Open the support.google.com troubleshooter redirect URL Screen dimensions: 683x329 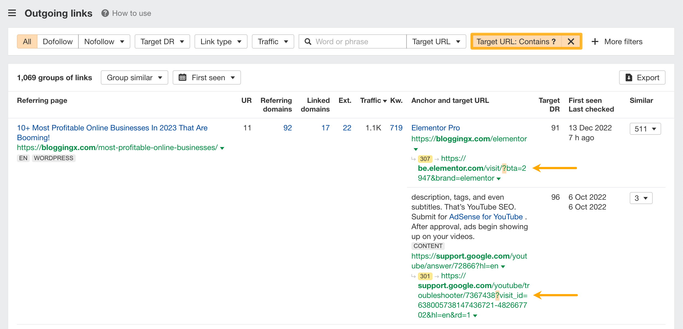pos(473,295)
